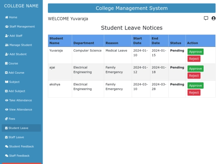Screen dimensions: 219x164
Task: Reject Yuvaraja's medical leave request
Action: 194,59
